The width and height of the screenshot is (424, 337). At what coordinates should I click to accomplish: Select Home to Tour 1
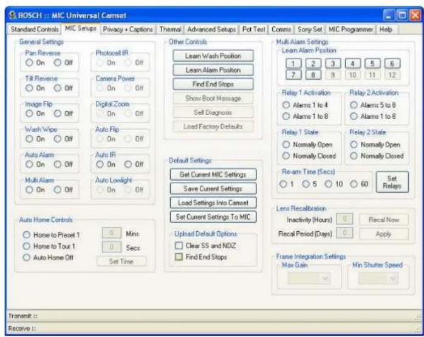click(27, 246)
